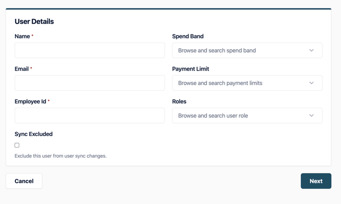Click the "Email" field label
Image resolution: width=341 pixels, height=204 pixels.
click(x=22, y=69)
